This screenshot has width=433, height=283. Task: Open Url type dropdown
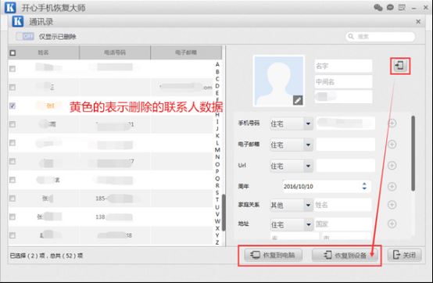[292, 166]
